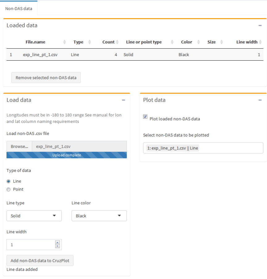Sort by Line or point type arrows
267x279 pixels.
172,42
